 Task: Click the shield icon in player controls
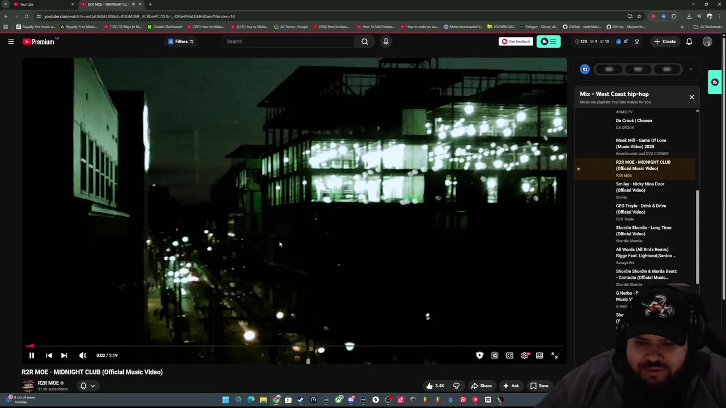tap(479, 355)
